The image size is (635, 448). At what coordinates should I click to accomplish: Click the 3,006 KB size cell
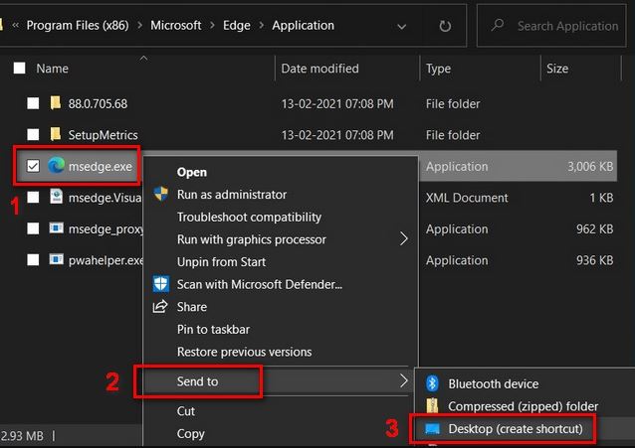pyautogui.click(x=590, y=166)
